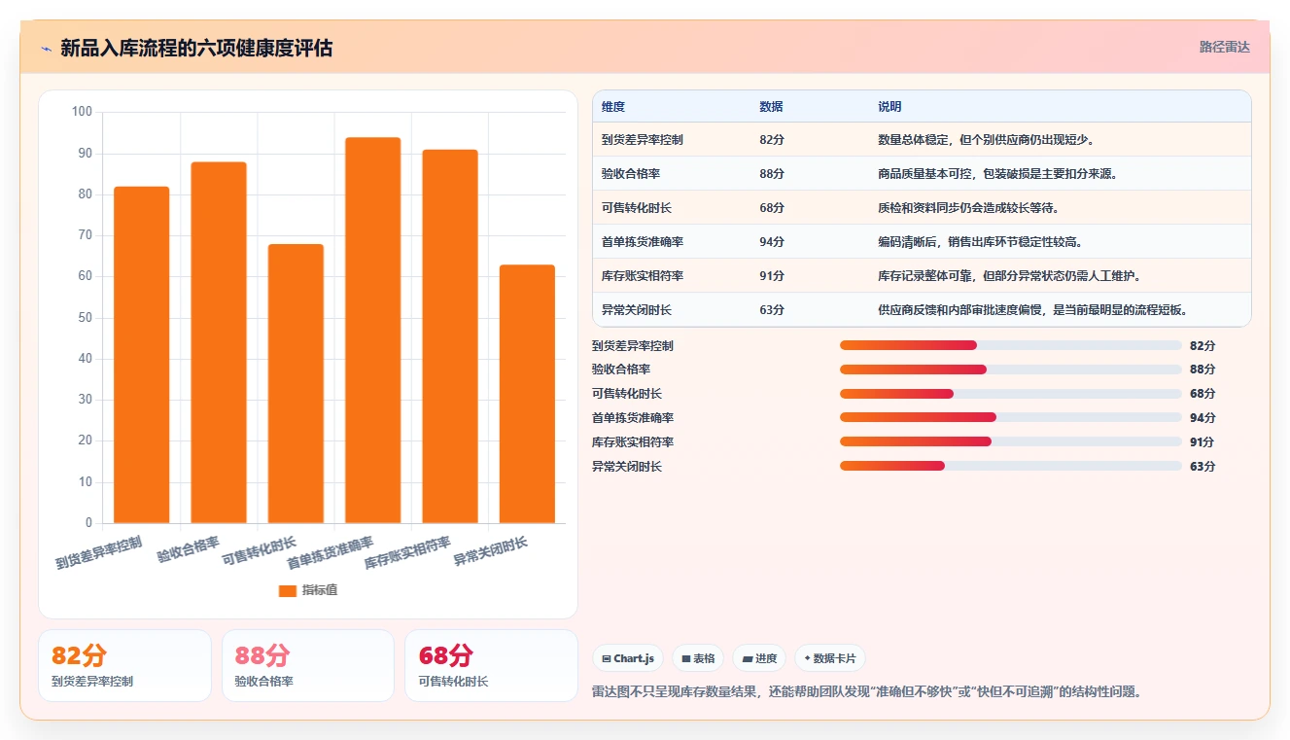Click the page title 新品入库流程的六项健康度评估
Screen dimensions: 1290x740
click(x=196, y=48)
